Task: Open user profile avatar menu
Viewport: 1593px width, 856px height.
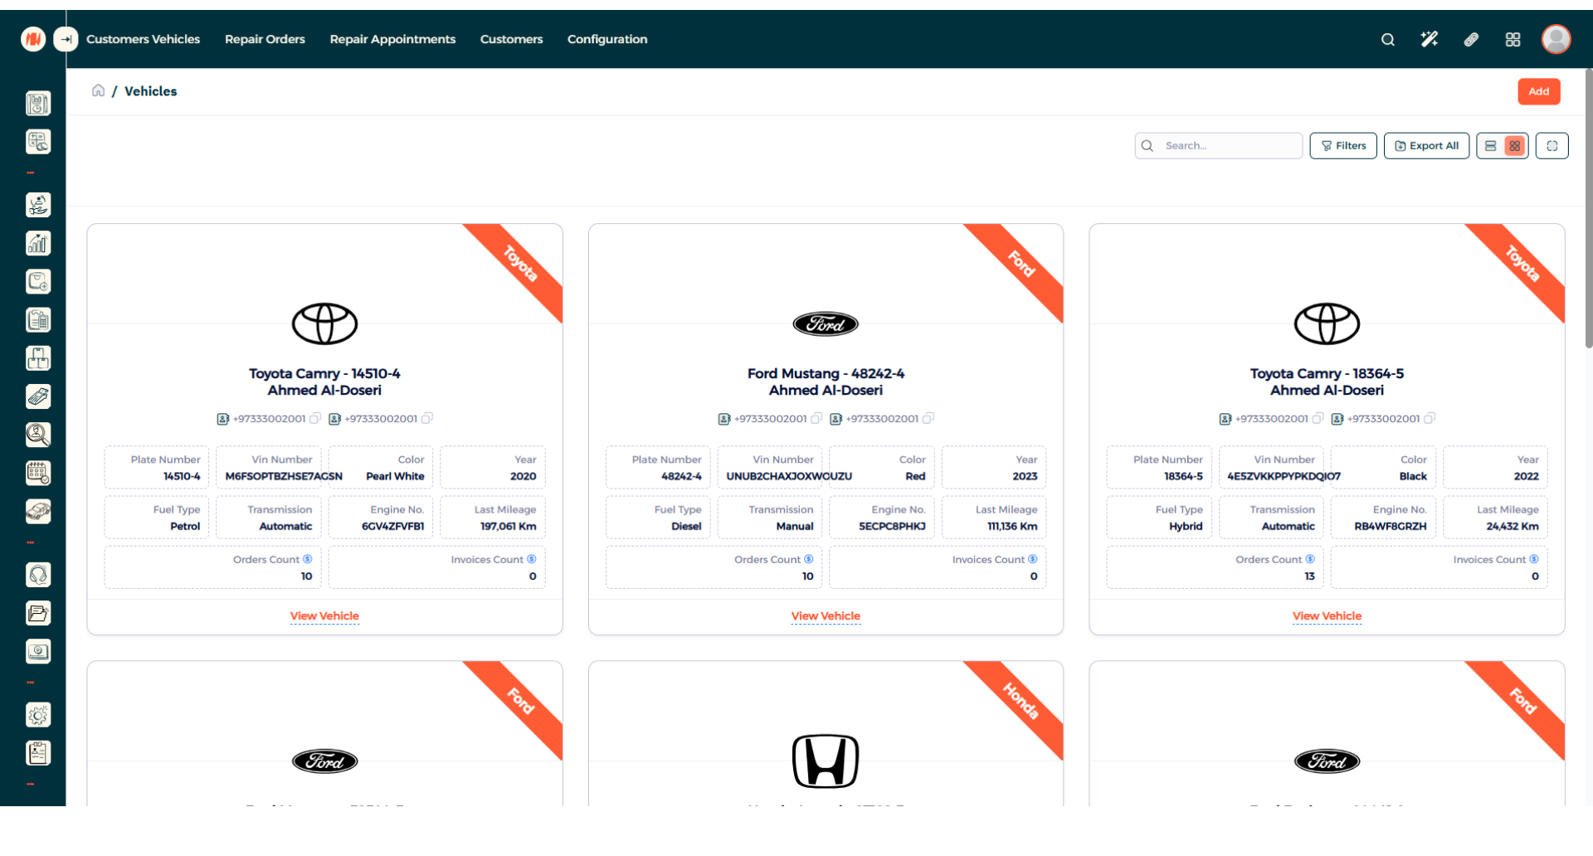Action: [x=1556, y=39]
